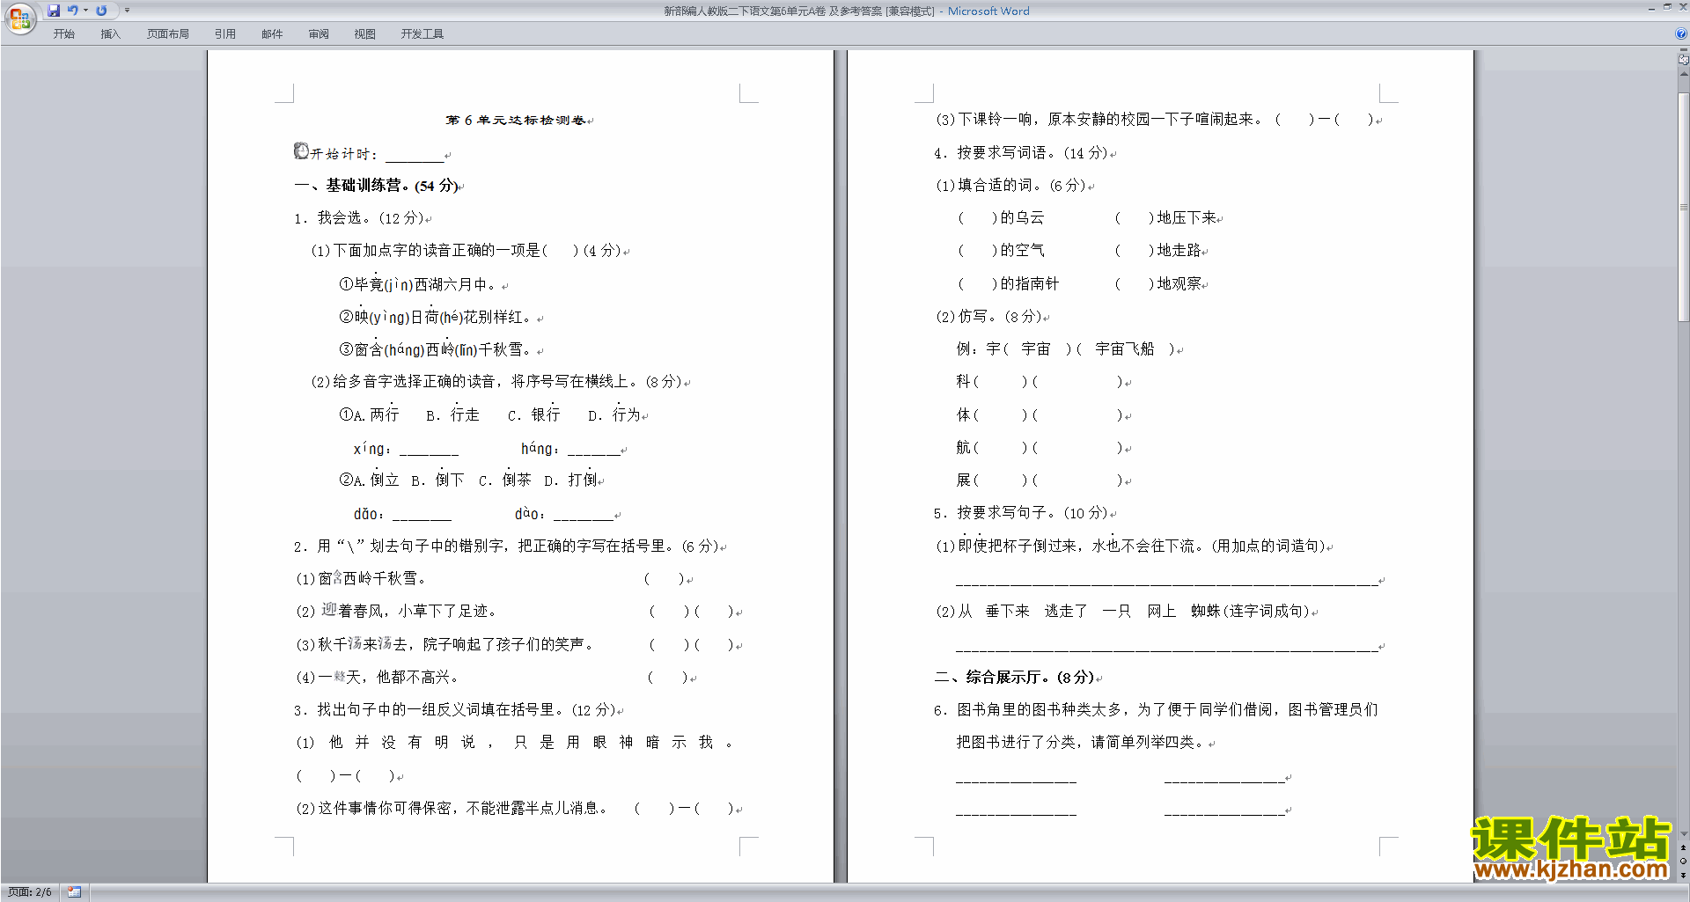1690x902 pixels.
Task: Save the document with the floppy icon
Action: (54, 11)
